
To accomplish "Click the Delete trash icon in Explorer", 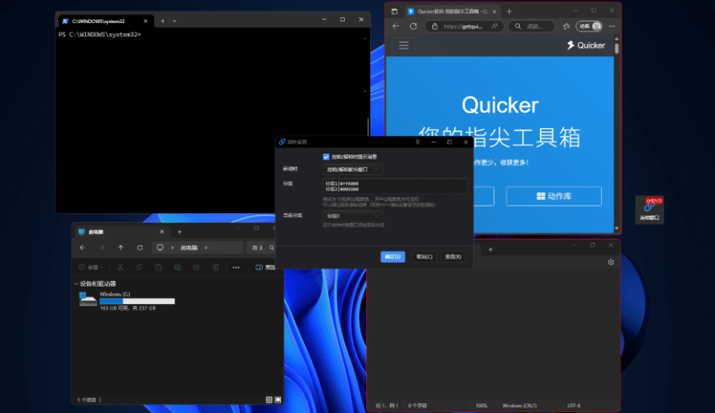I will 216,267.
